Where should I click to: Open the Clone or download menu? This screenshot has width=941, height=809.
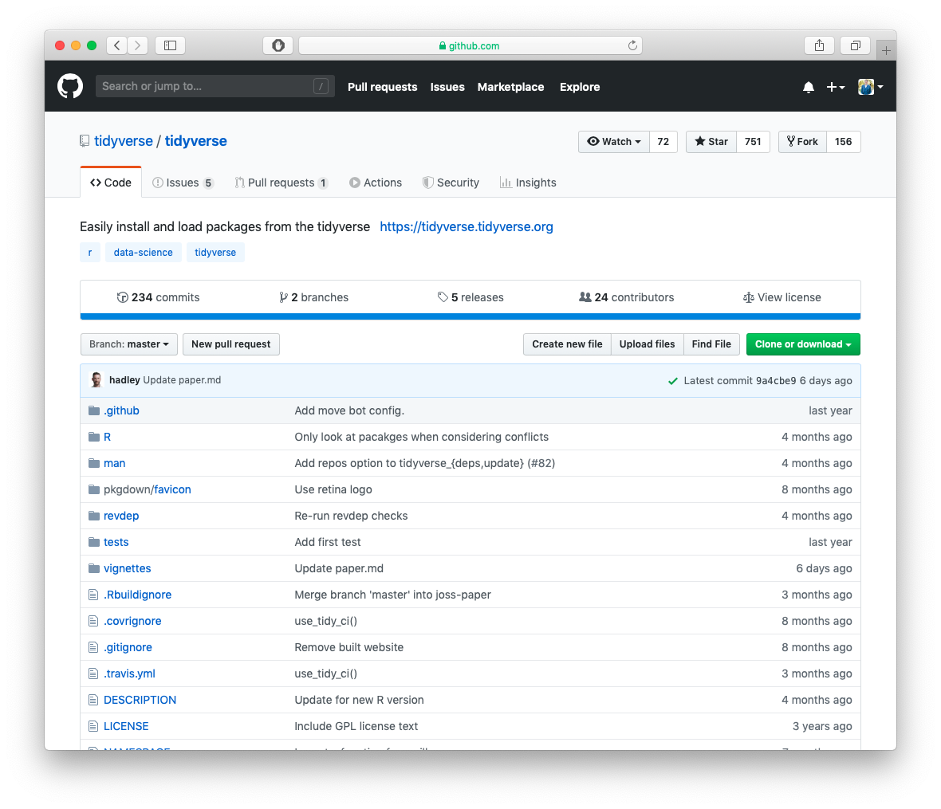coord(802,344)
